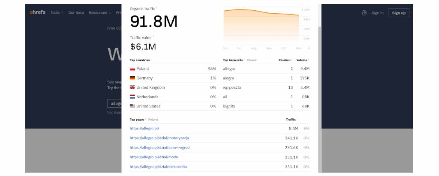Open the allegro.pl/dzial/moda link
This screenshot has height=176, width=439.
pos(154,157)
